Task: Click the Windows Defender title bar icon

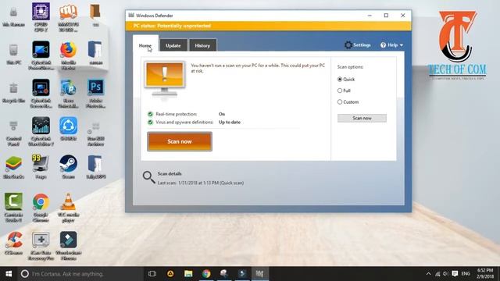Action: [x=131, y=15]
